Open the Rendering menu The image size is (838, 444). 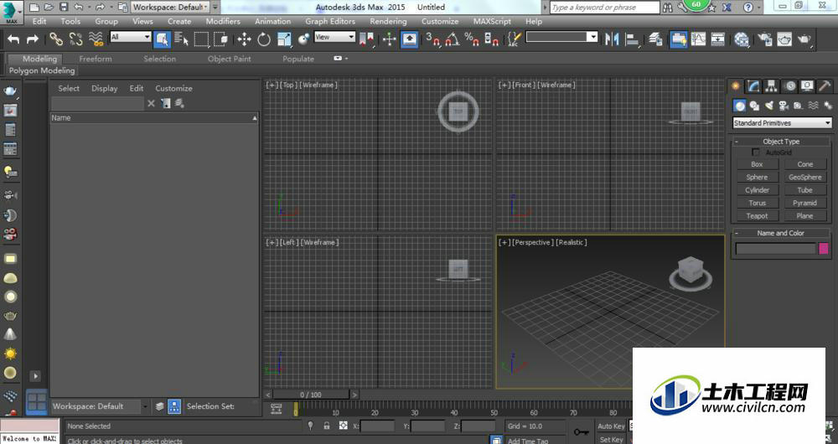click(388, 22)
